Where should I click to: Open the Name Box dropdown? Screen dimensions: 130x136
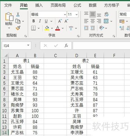[28, 45]
